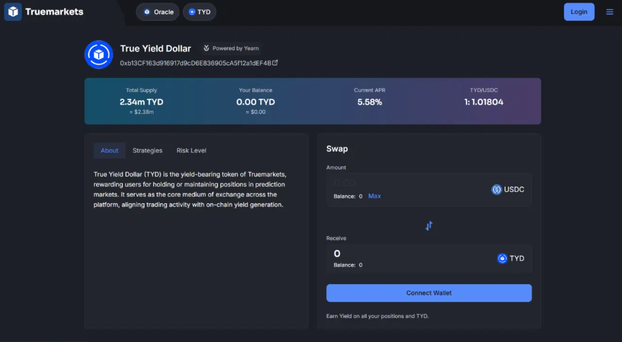Click the Your Balance label

coord(256,91)
